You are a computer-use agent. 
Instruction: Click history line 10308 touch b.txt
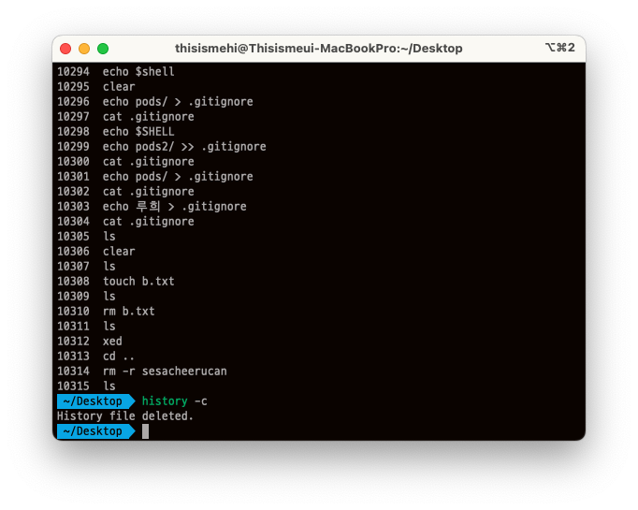[116, 282]
